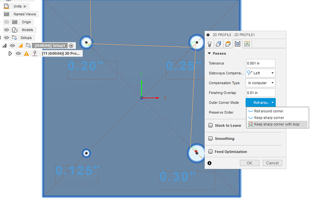Open the Heights tab in 2D Profile dialog

tap(228, 44)
